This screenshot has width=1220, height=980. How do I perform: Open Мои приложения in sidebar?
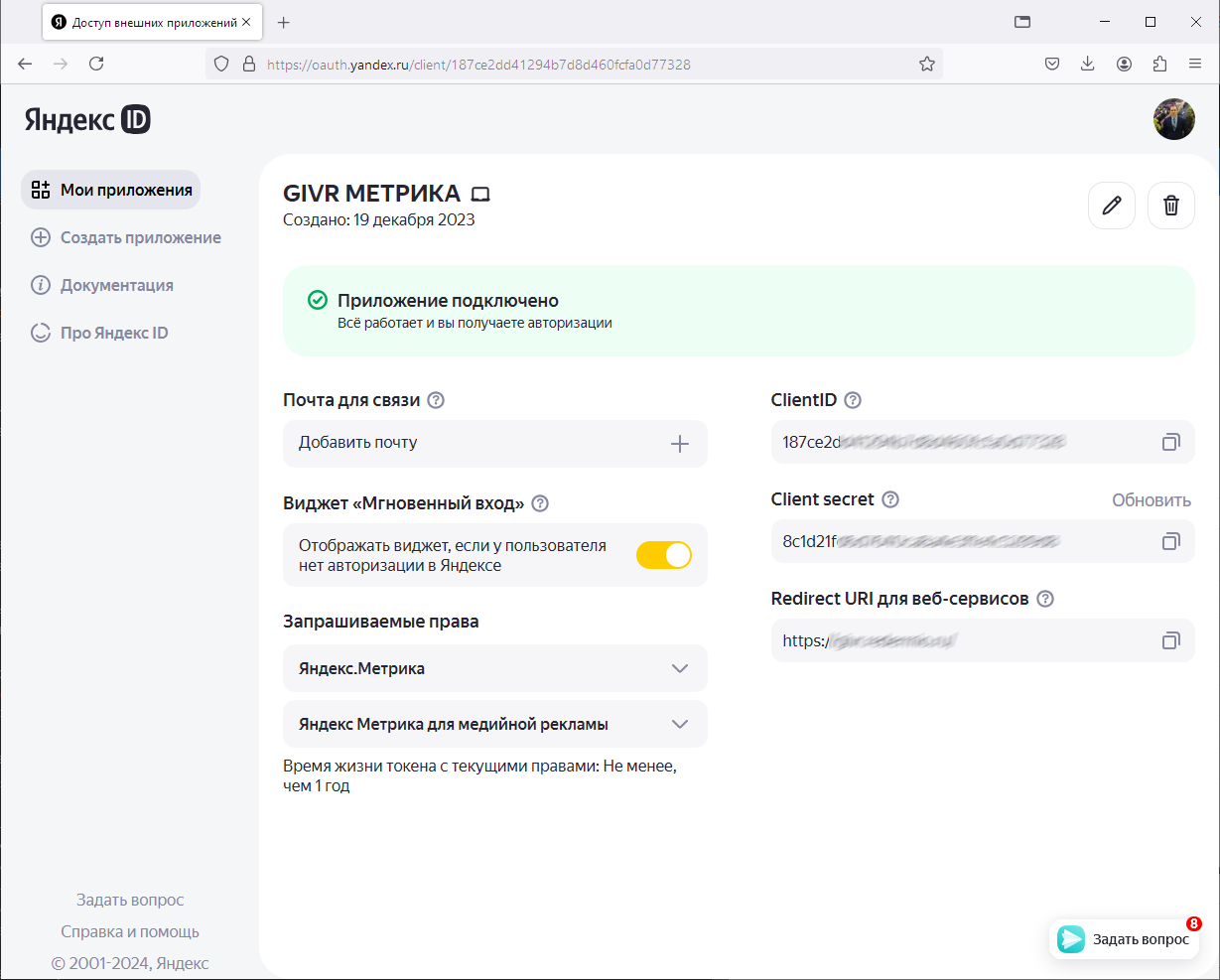coord(111,190)
